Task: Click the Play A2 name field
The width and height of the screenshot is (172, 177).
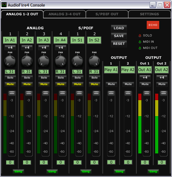Action: 128,70
